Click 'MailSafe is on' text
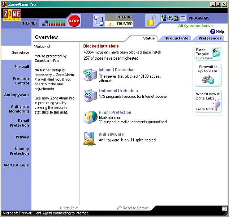The height and width of the screenshot is (217, 229). tap(110, 118)
